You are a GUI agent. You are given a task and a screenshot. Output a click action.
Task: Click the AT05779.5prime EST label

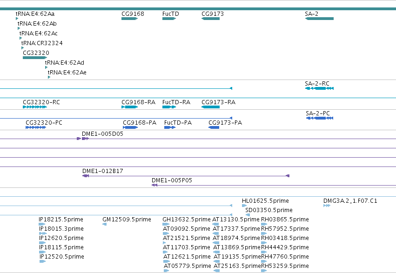[188, 266]
